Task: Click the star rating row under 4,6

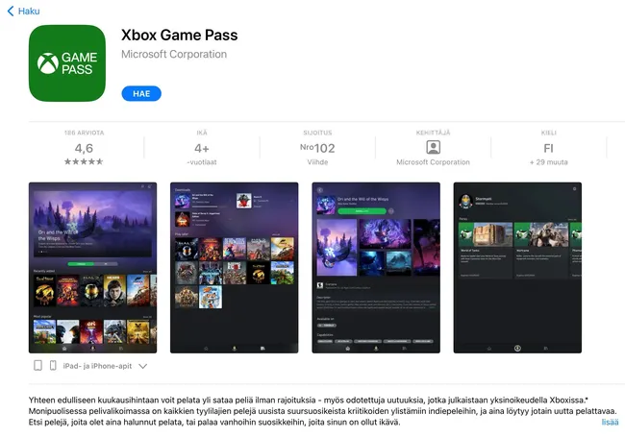Action: pyautogui.click(x=84, y=161)
